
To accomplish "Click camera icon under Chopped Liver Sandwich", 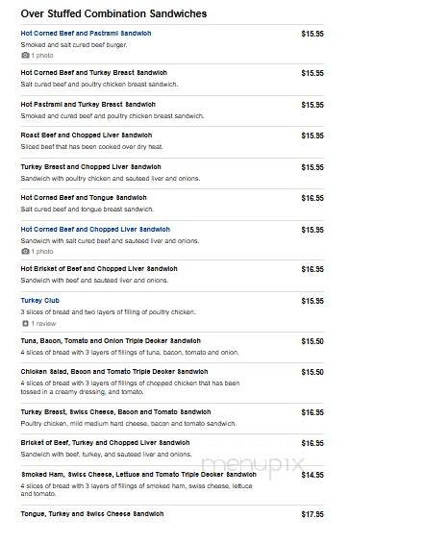I will [25, 251].
